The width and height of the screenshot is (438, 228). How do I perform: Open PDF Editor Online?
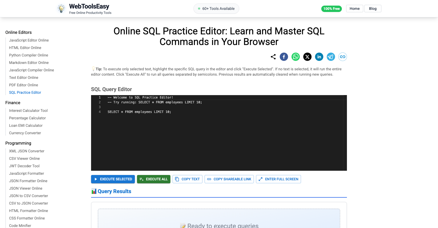pyautogui.click(x=24, y=85)
